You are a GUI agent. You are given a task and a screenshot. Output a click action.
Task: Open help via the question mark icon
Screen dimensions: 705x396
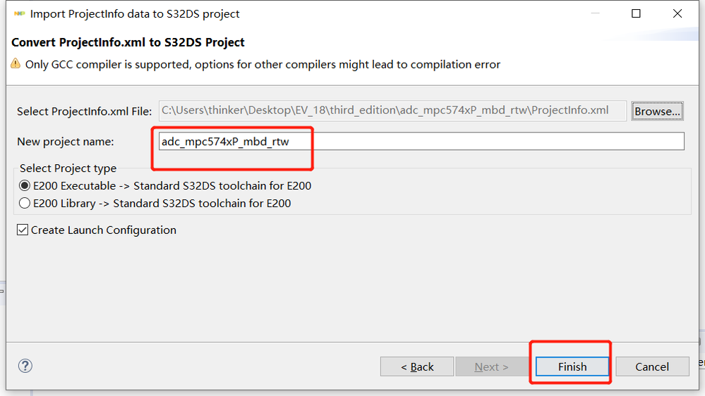click(25, 366)
